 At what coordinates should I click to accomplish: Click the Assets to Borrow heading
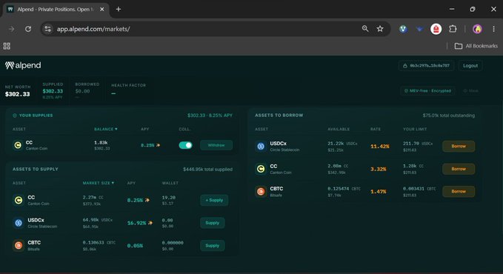click(x=279, y=116)
